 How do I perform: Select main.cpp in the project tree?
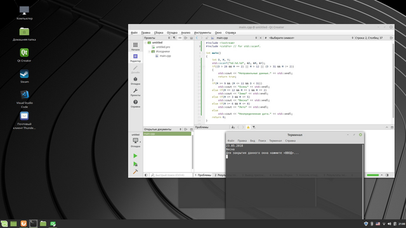tap(165, 56)
